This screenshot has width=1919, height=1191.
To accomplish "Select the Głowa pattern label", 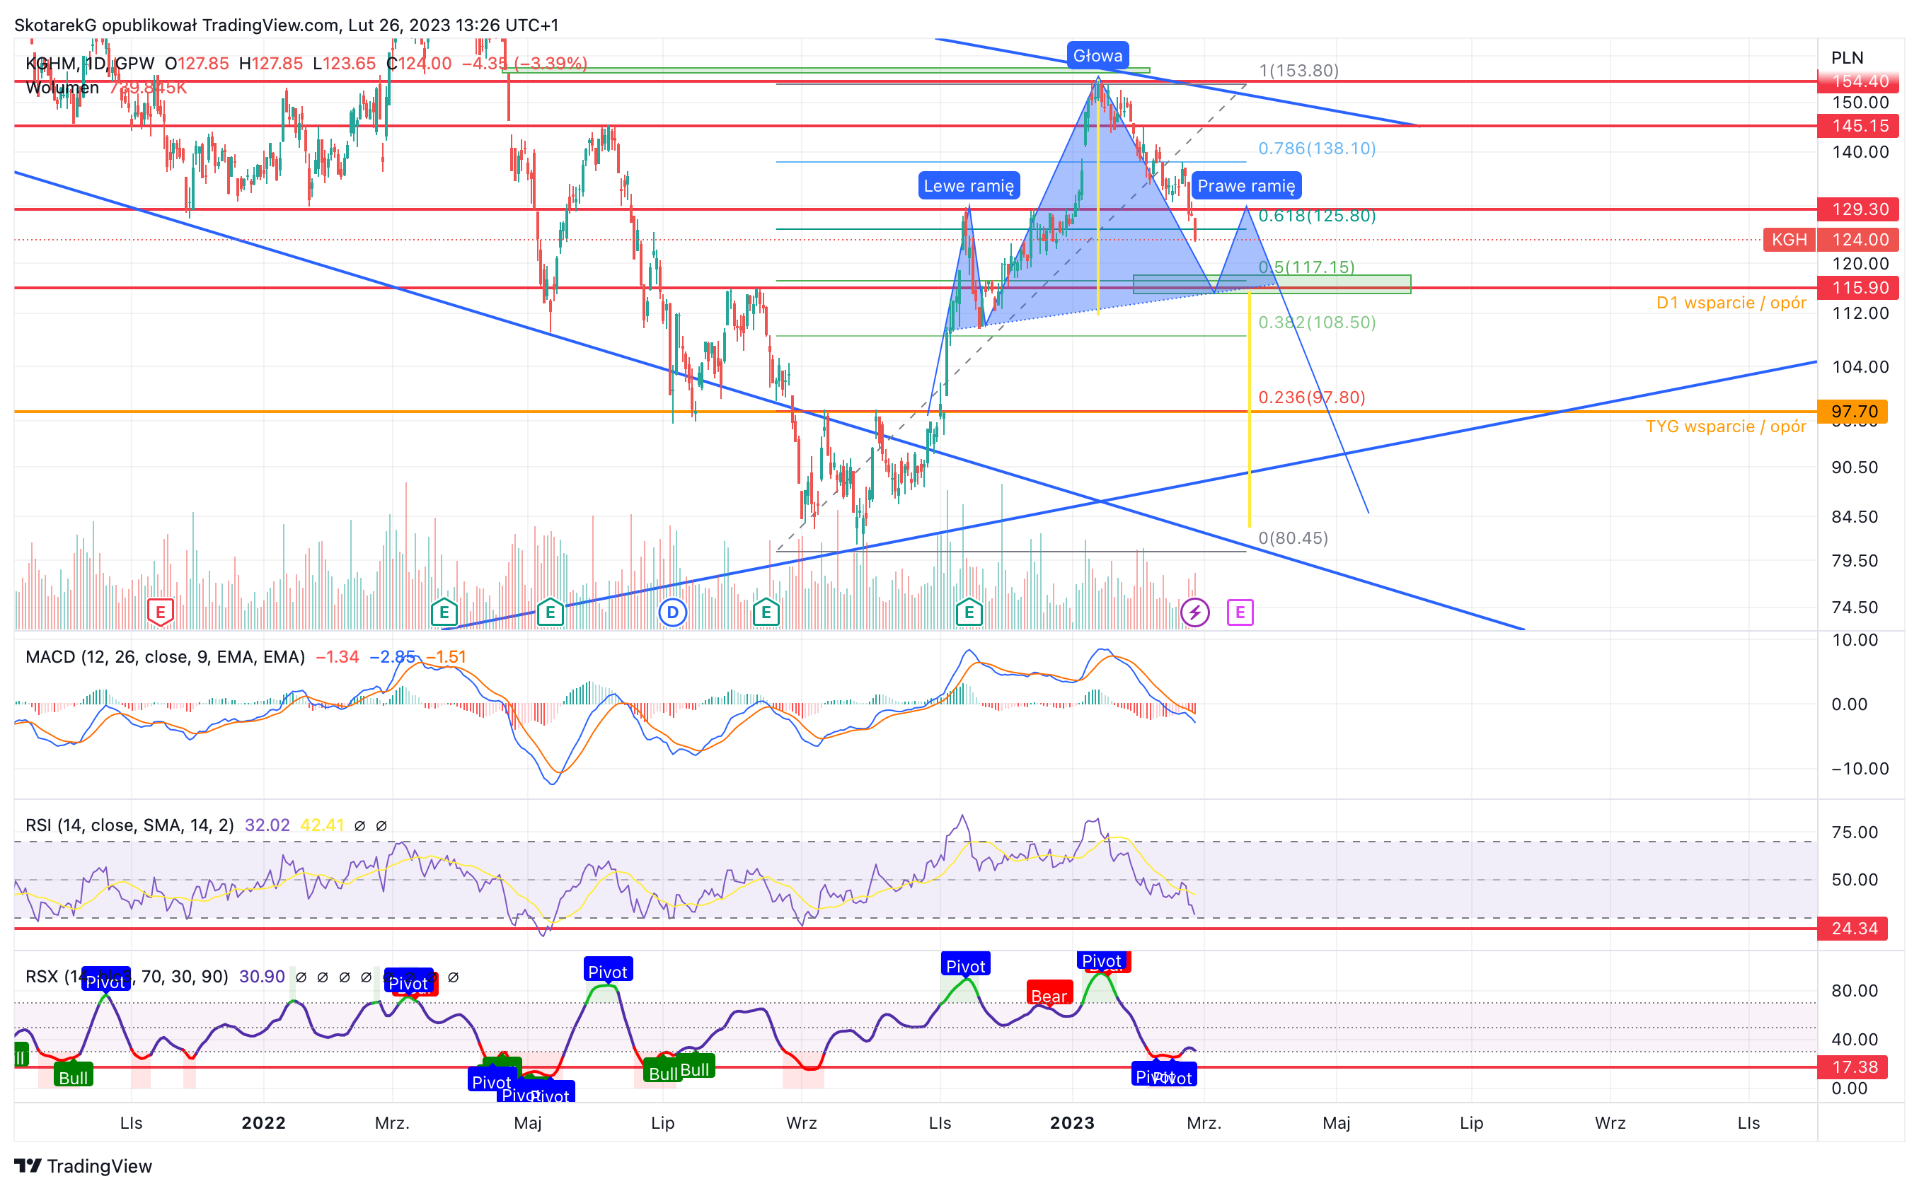I will click(x=1097, y=56).
